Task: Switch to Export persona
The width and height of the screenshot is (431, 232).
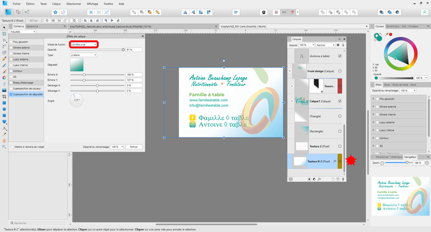Action: 27,12
